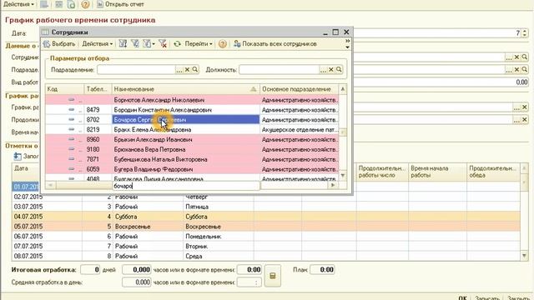Click the Записать button at bottom
The height and width of the screenshot is (300, 534).
click(x=487, y=297)
